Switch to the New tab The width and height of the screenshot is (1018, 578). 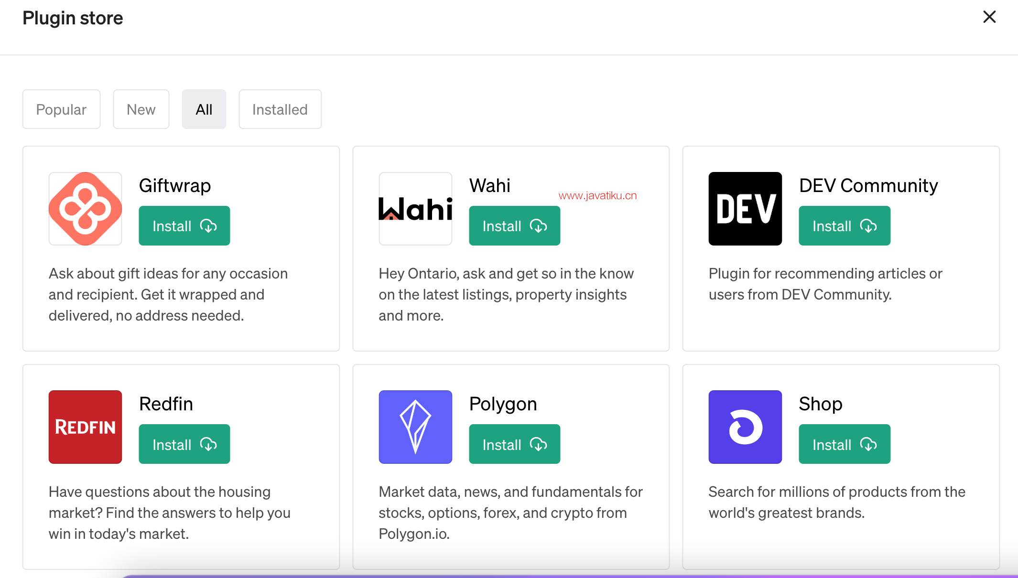click(x=141, y=109)
